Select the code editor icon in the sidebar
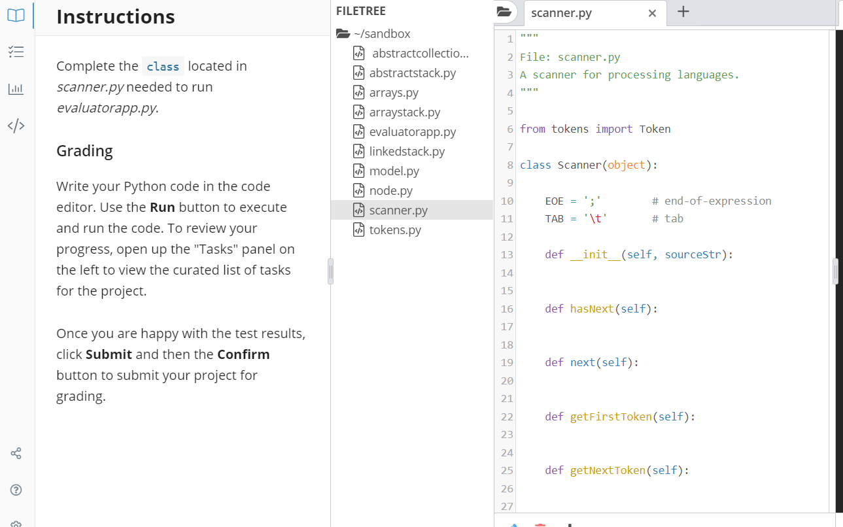The width and height of the screenshot is (843, 527). [x=16, y=126]
